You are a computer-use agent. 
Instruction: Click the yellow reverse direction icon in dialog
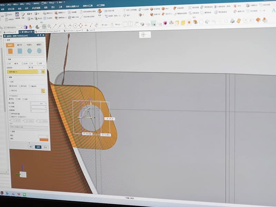pos(43,91)
